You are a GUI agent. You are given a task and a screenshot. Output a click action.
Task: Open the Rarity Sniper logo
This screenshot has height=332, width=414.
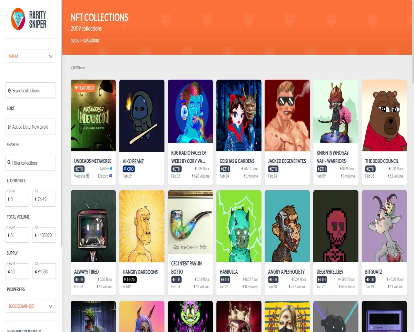pos(29,19)
